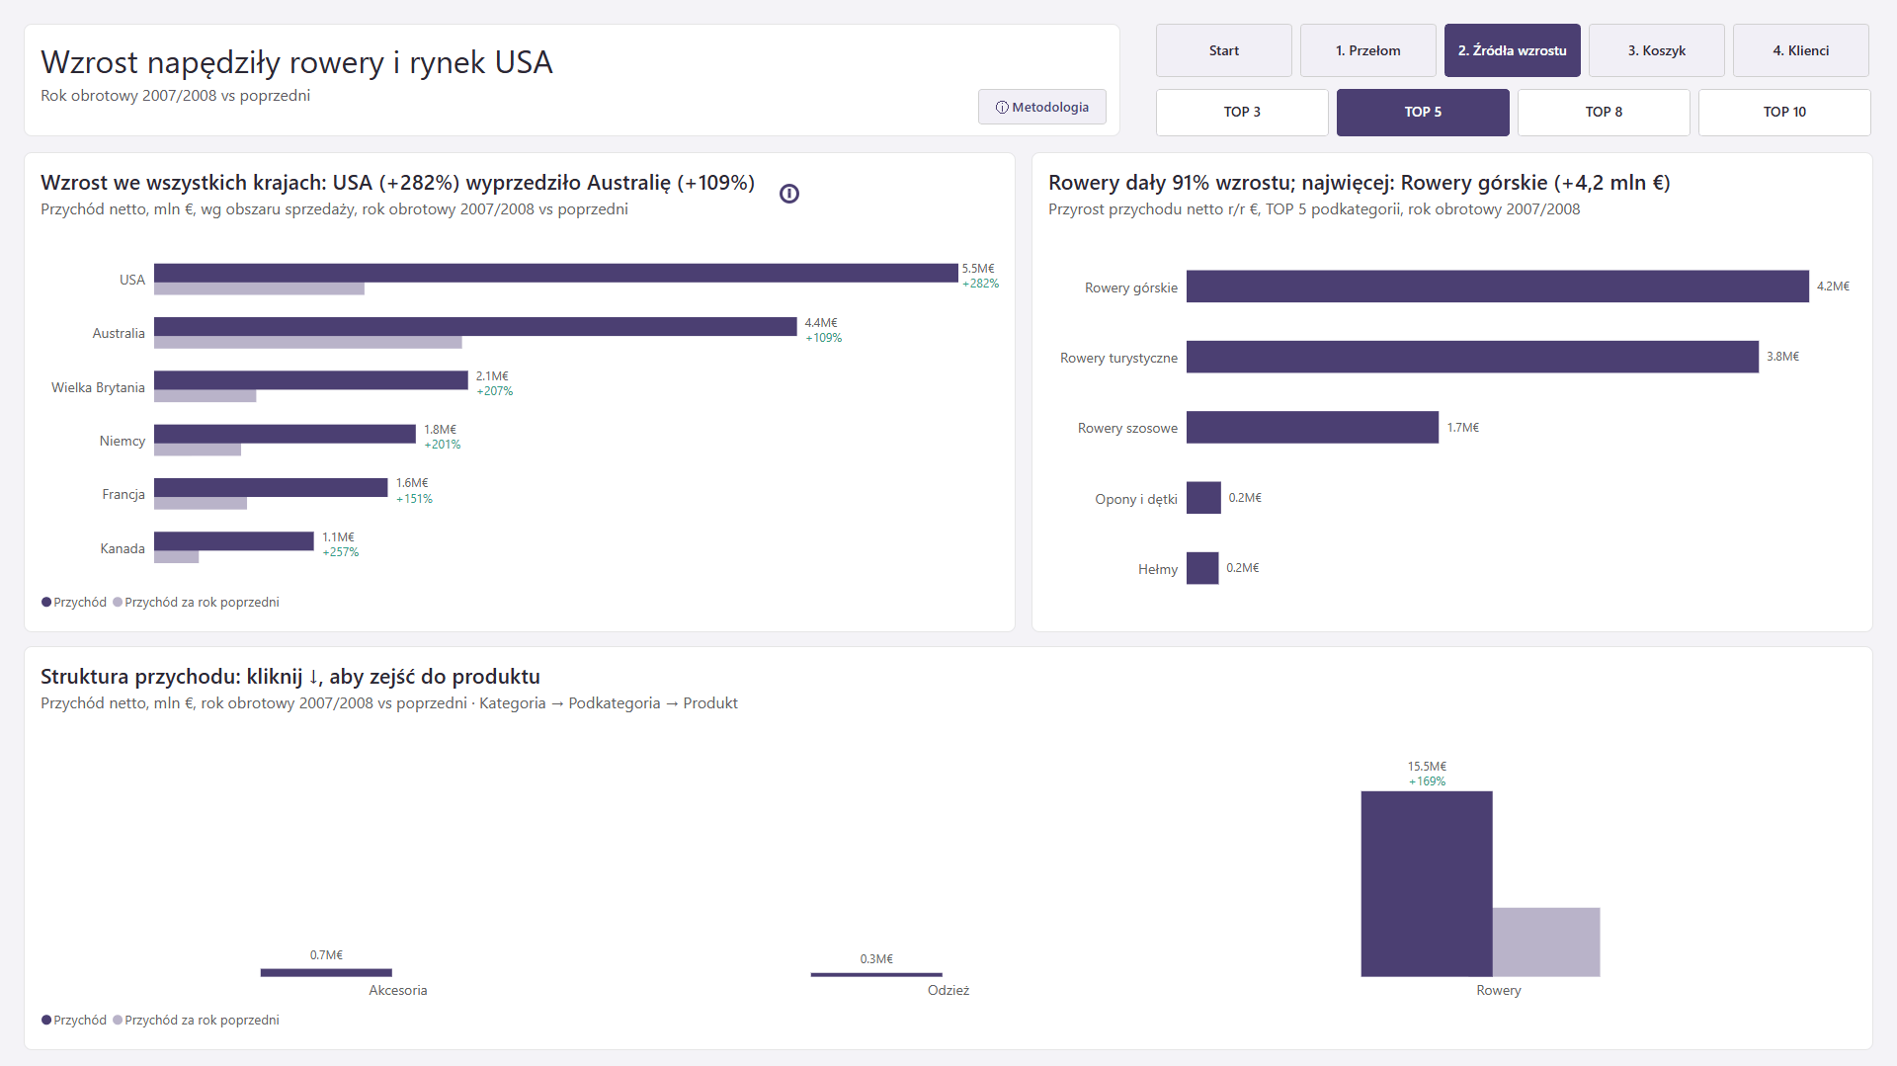Click the Rowery previous year column
This screenshot has height=1066, width=1897.
click(x=1546, y=943)
